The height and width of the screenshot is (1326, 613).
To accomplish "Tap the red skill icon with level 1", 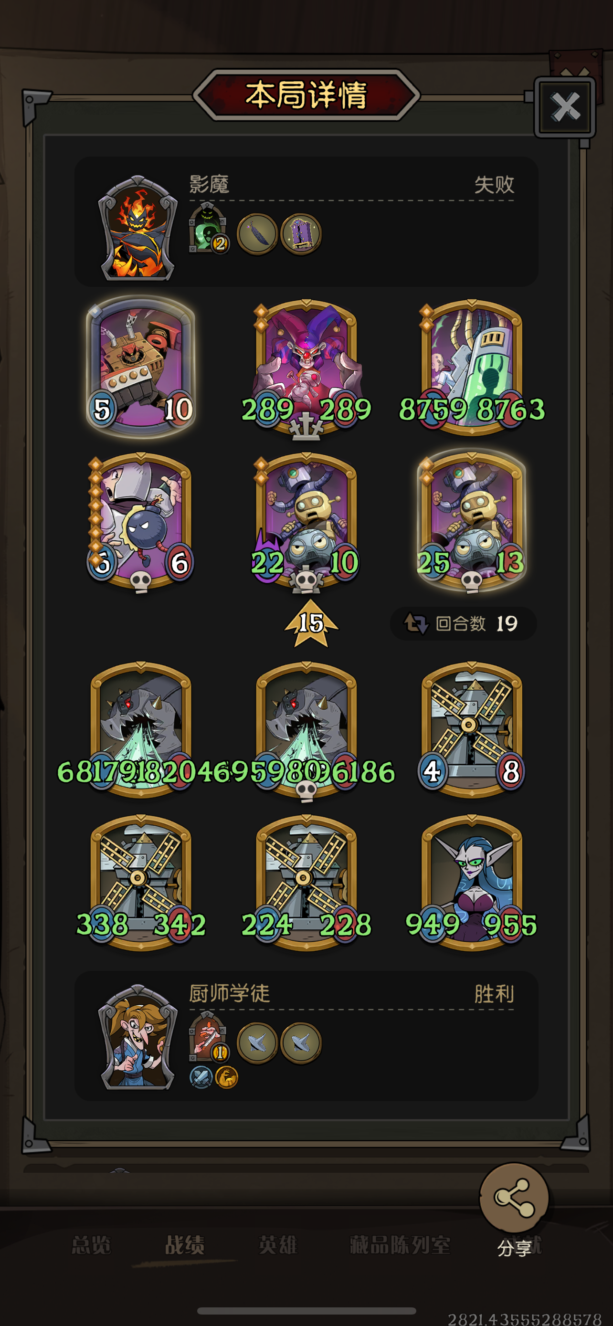I will 208,1037.
